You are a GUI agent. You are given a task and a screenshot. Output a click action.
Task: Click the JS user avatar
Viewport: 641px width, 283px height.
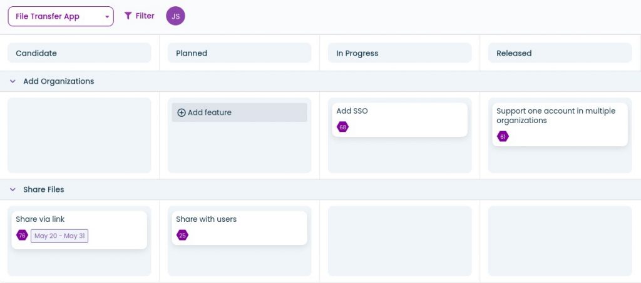coord(175,16)
